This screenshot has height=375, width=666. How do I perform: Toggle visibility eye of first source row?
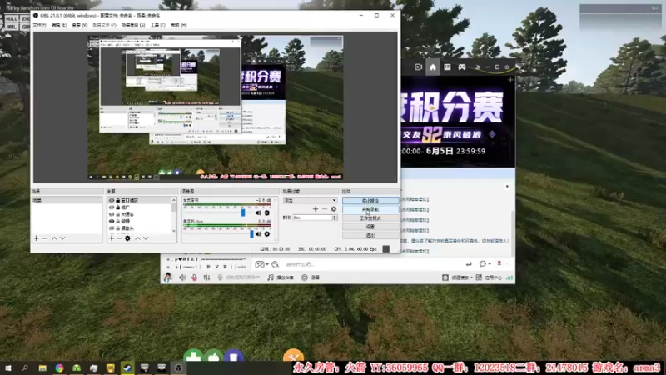tap(112, 200)
